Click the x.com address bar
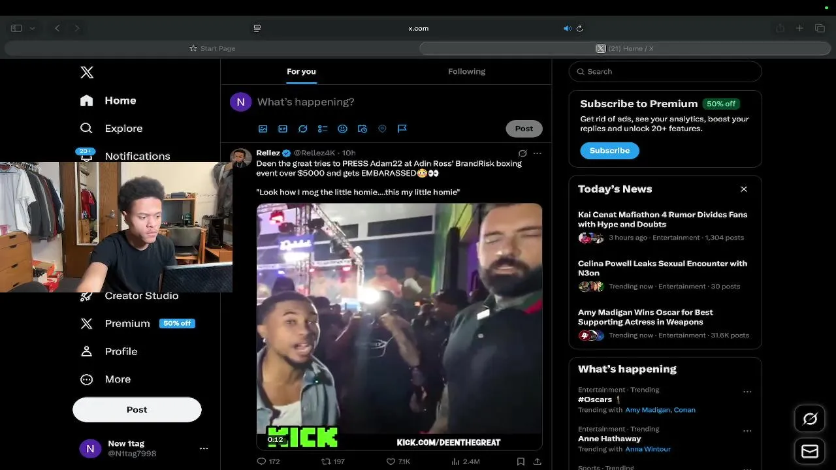The height and width of the screenshot is (470, 836). pos(418,28)
